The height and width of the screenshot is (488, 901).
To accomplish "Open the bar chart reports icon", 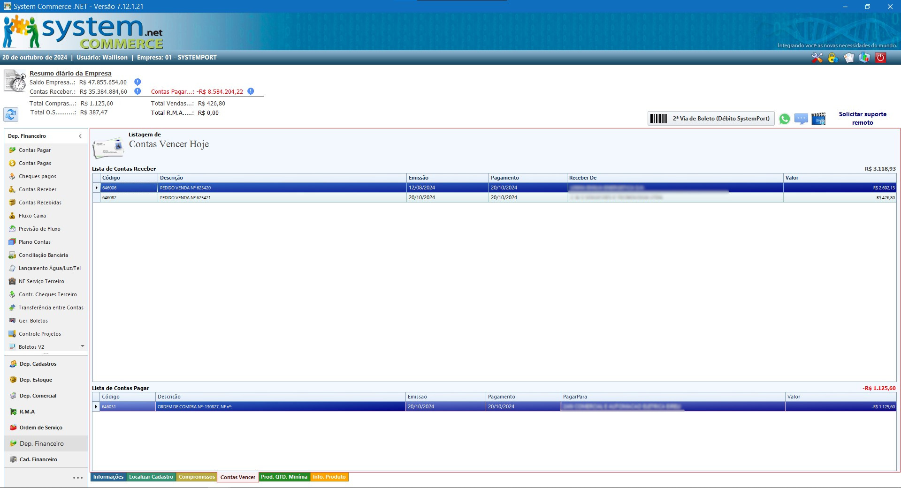I will tap(864, 58).
